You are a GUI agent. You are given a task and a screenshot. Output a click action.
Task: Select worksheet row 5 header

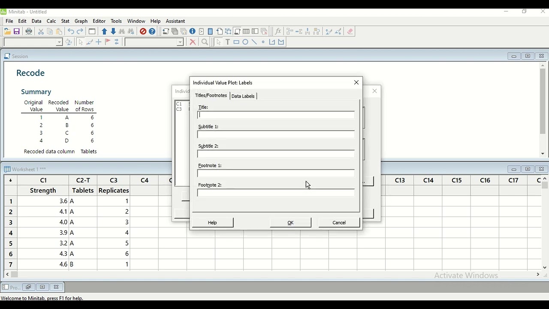click(10, 243)
